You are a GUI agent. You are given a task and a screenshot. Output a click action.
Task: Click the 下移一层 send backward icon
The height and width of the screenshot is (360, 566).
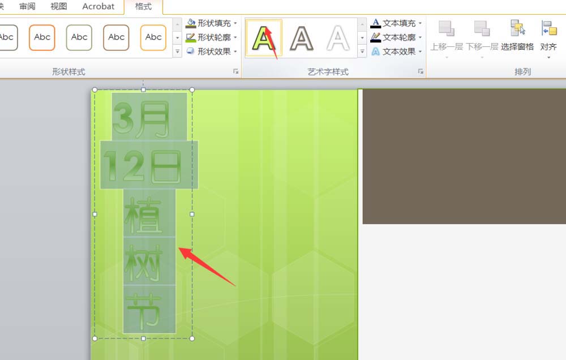(482, 28)
